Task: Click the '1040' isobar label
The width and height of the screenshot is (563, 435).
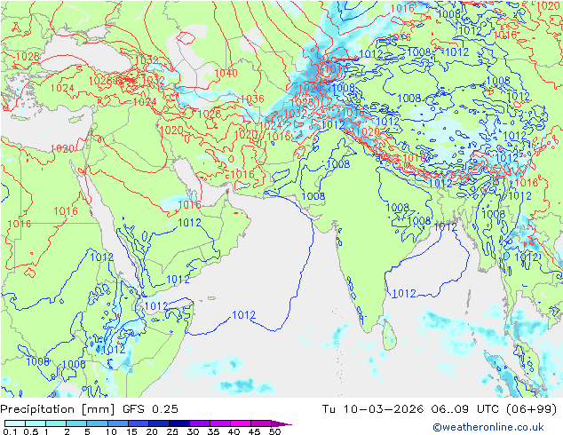Action: point(226,73)
